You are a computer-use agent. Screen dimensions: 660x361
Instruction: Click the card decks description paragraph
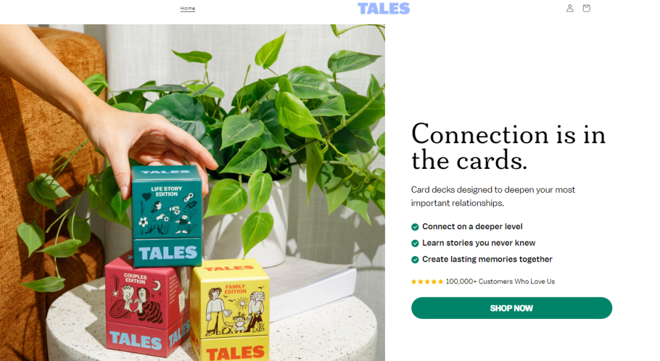click(493, 196)
